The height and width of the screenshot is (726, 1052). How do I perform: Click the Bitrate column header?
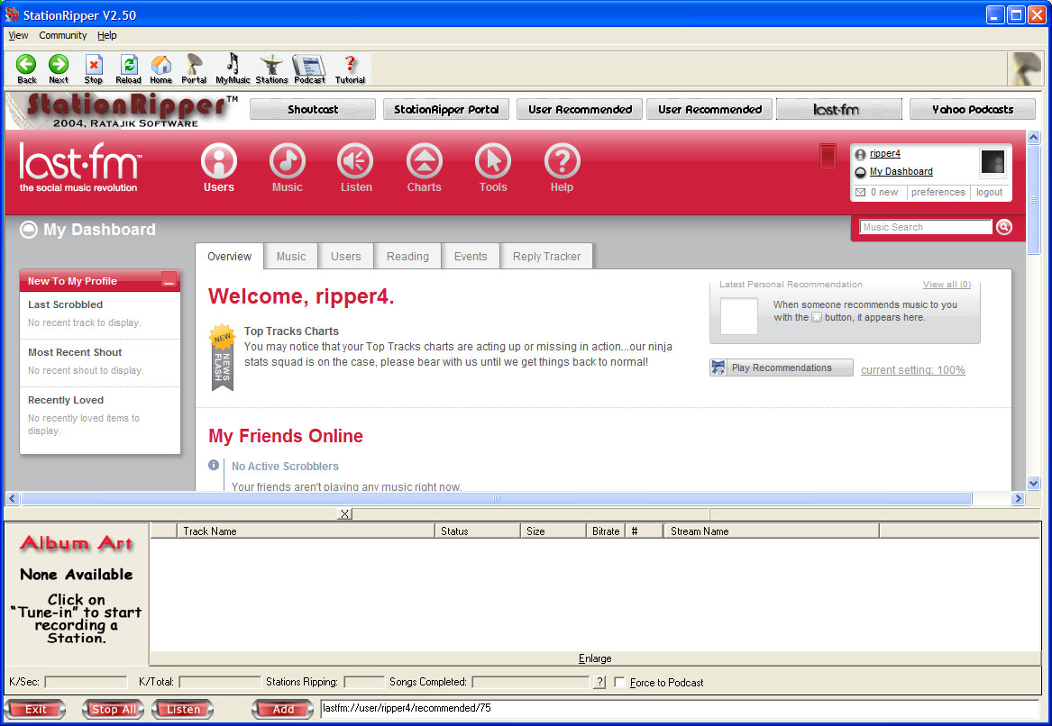point(606,531)
